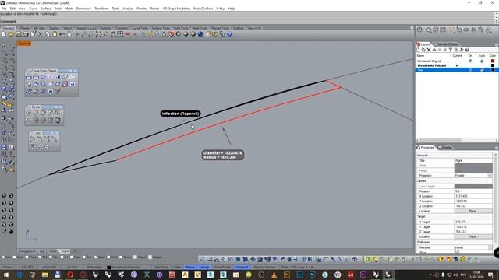This screenshot has height=280, width=499.
Task: Click the Copy icon in toolbar
Action: (48, 34)
